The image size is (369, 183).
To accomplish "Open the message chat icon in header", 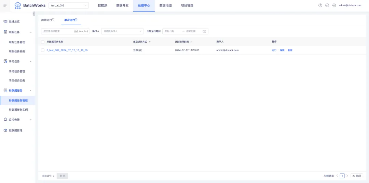I will [x=327, y=5].
